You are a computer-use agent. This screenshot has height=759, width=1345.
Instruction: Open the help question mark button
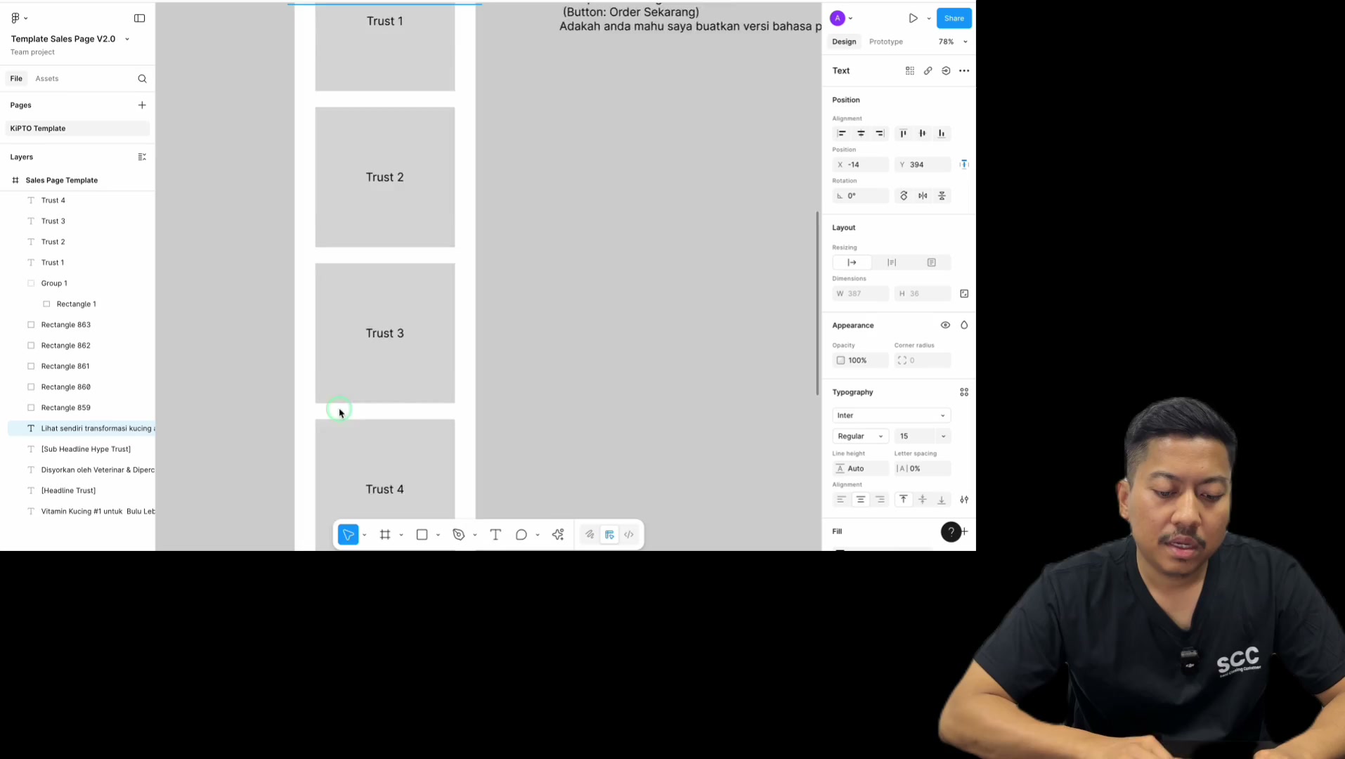coord(951,532)
